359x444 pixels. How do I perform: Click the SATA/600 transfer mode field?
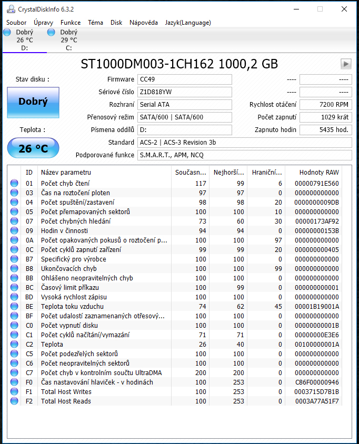185,117
